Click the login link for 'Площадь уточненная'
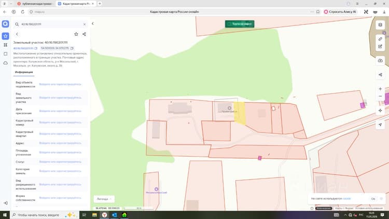 coord(60,153)
